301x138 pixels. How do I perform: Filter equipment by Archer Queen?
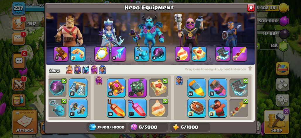tap(77, 70)
